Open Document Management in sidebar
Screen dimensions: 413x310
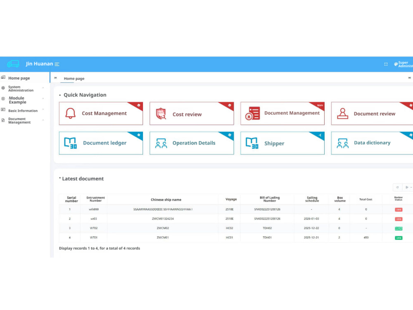pos(25,120)
